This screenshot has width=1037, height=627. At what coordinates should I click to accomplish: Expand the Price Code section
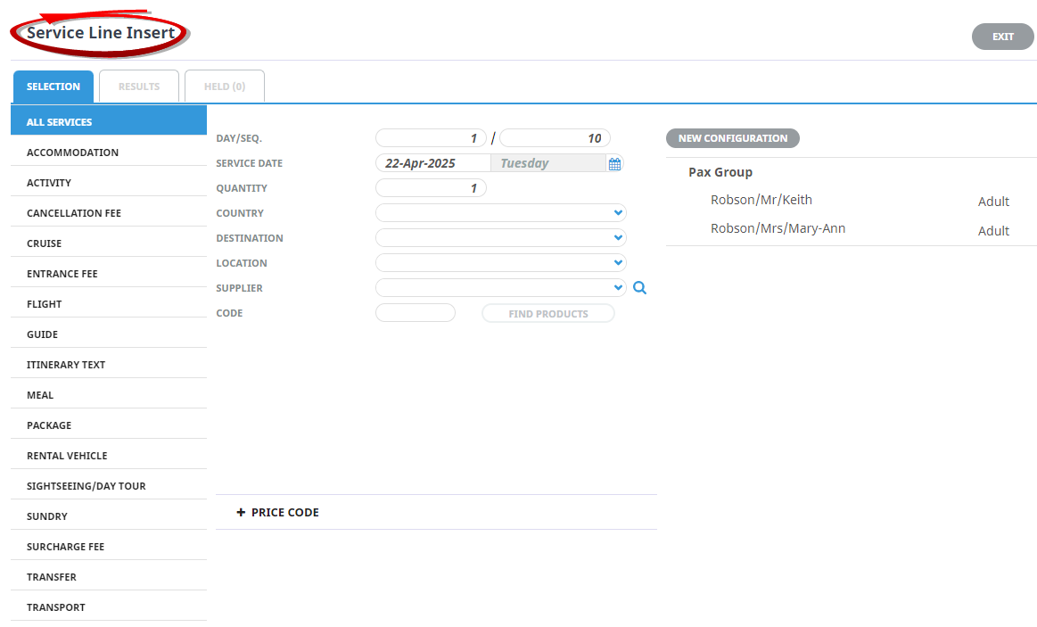tap(277, 513)
